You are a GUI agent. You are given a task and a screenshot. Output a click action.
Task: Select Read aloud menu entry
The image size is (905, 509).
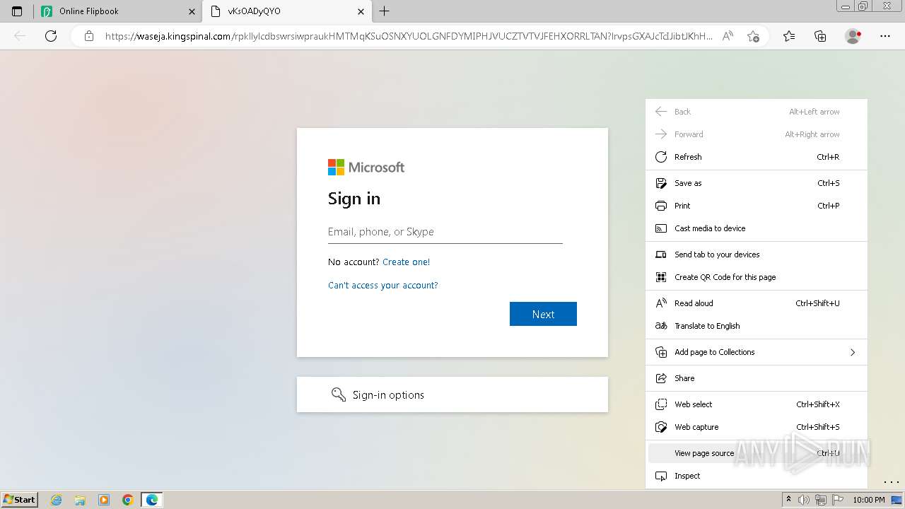[x=757, y=303]
